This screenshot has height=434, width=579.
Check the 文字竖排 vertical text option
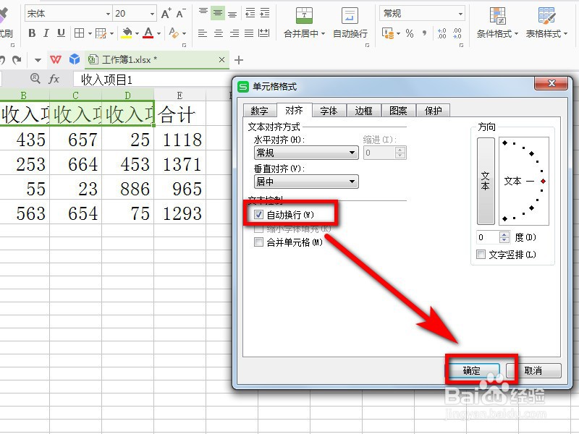pos(480,254)
